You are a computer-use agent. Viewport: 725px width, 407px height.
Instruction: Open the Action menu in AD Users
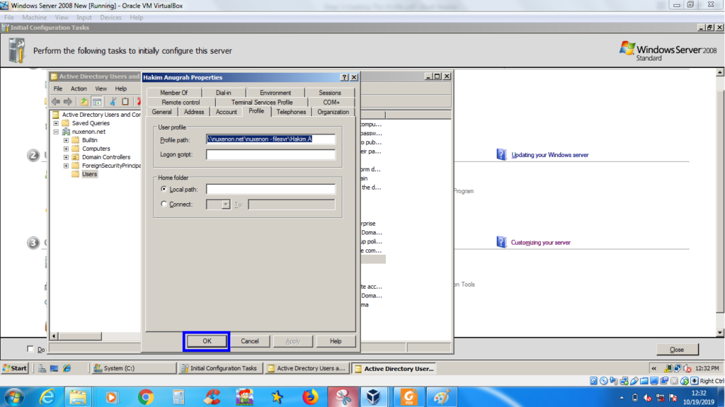coord(78,88)
